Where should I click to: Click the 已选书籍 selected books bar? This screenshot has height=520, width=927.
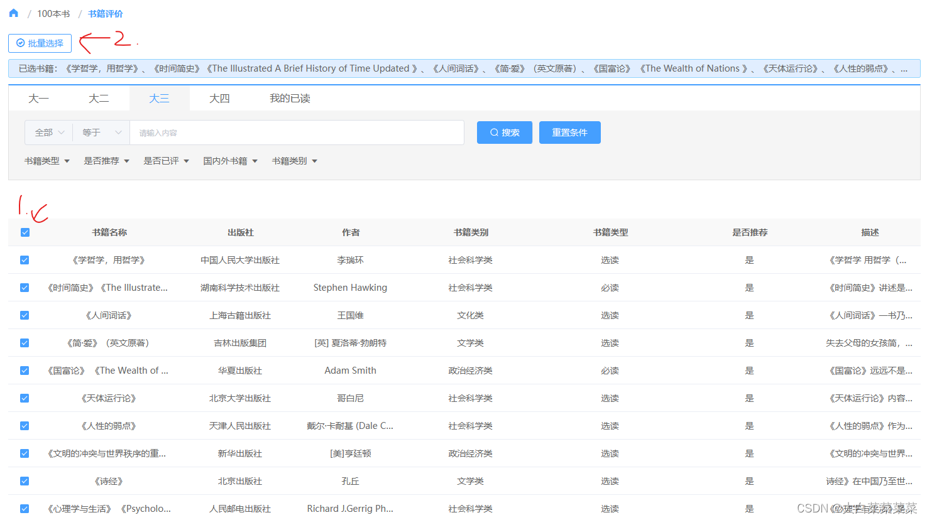(x=464, y=68)
